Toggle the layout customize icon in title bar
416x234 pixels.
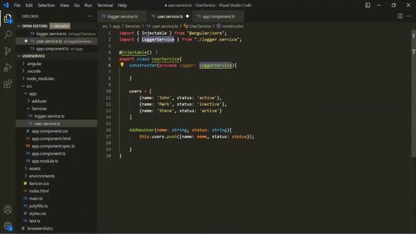pos(367,5)
